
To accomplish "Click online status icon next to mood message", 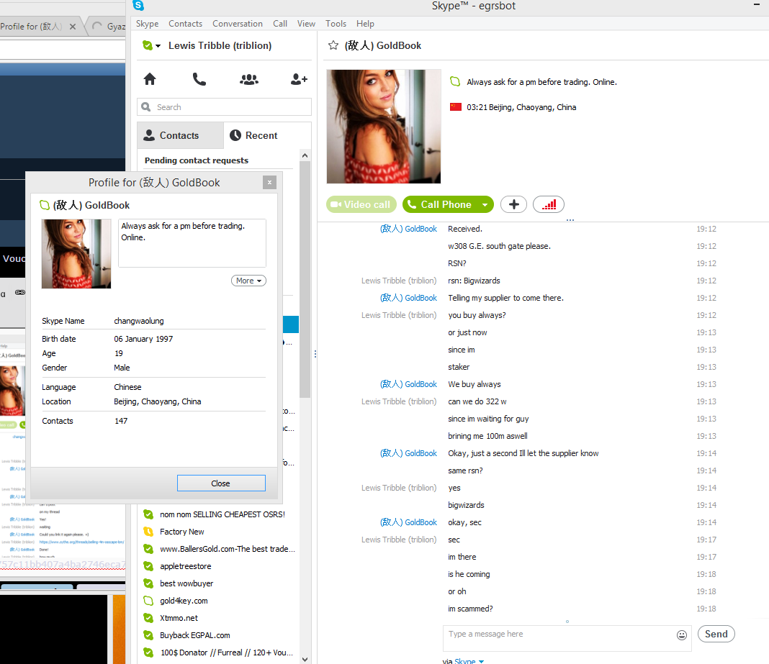I will [455, 82].
